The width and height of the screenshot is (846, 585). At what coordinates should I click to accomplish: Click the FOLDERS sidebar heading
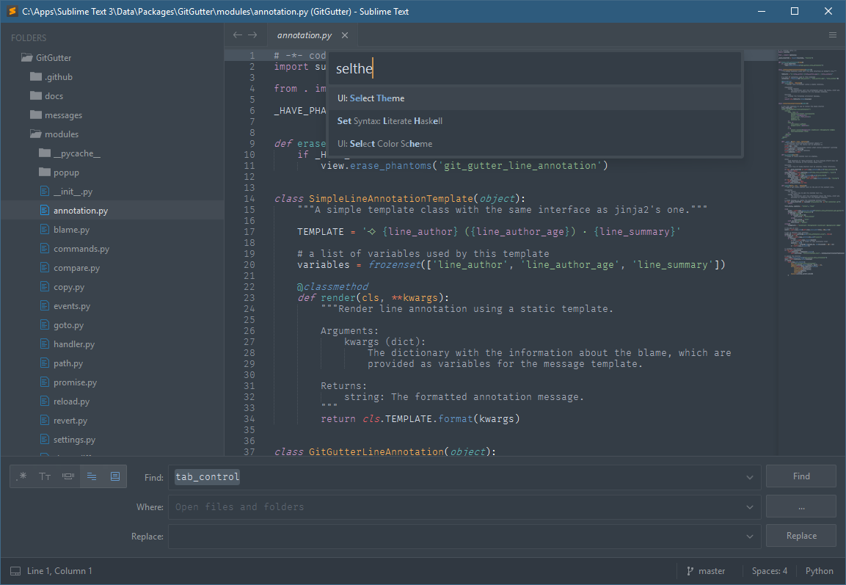(x=29, y=37)
